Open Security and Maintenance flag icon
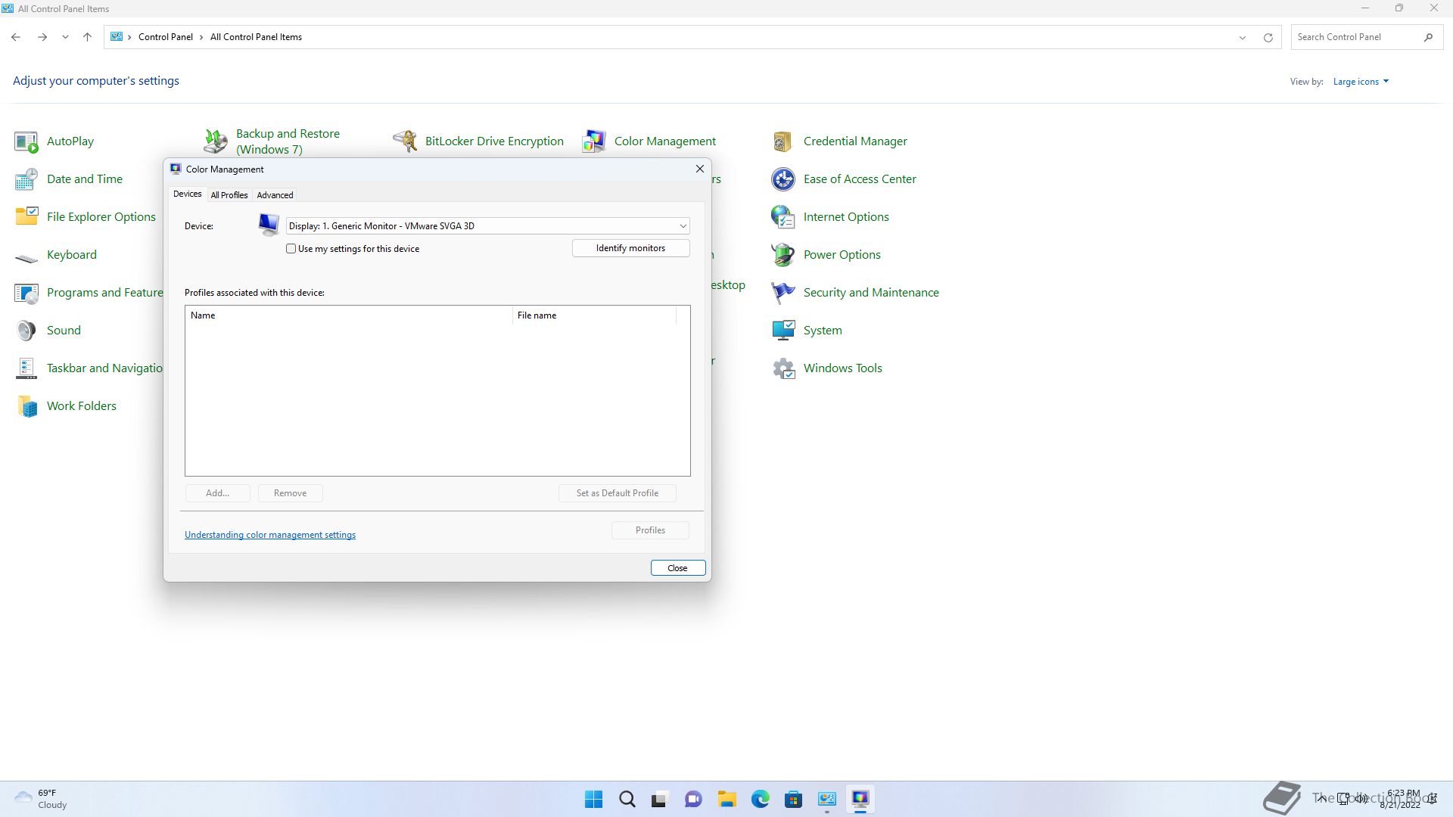Screen dimensions: 1453x817 783,293
